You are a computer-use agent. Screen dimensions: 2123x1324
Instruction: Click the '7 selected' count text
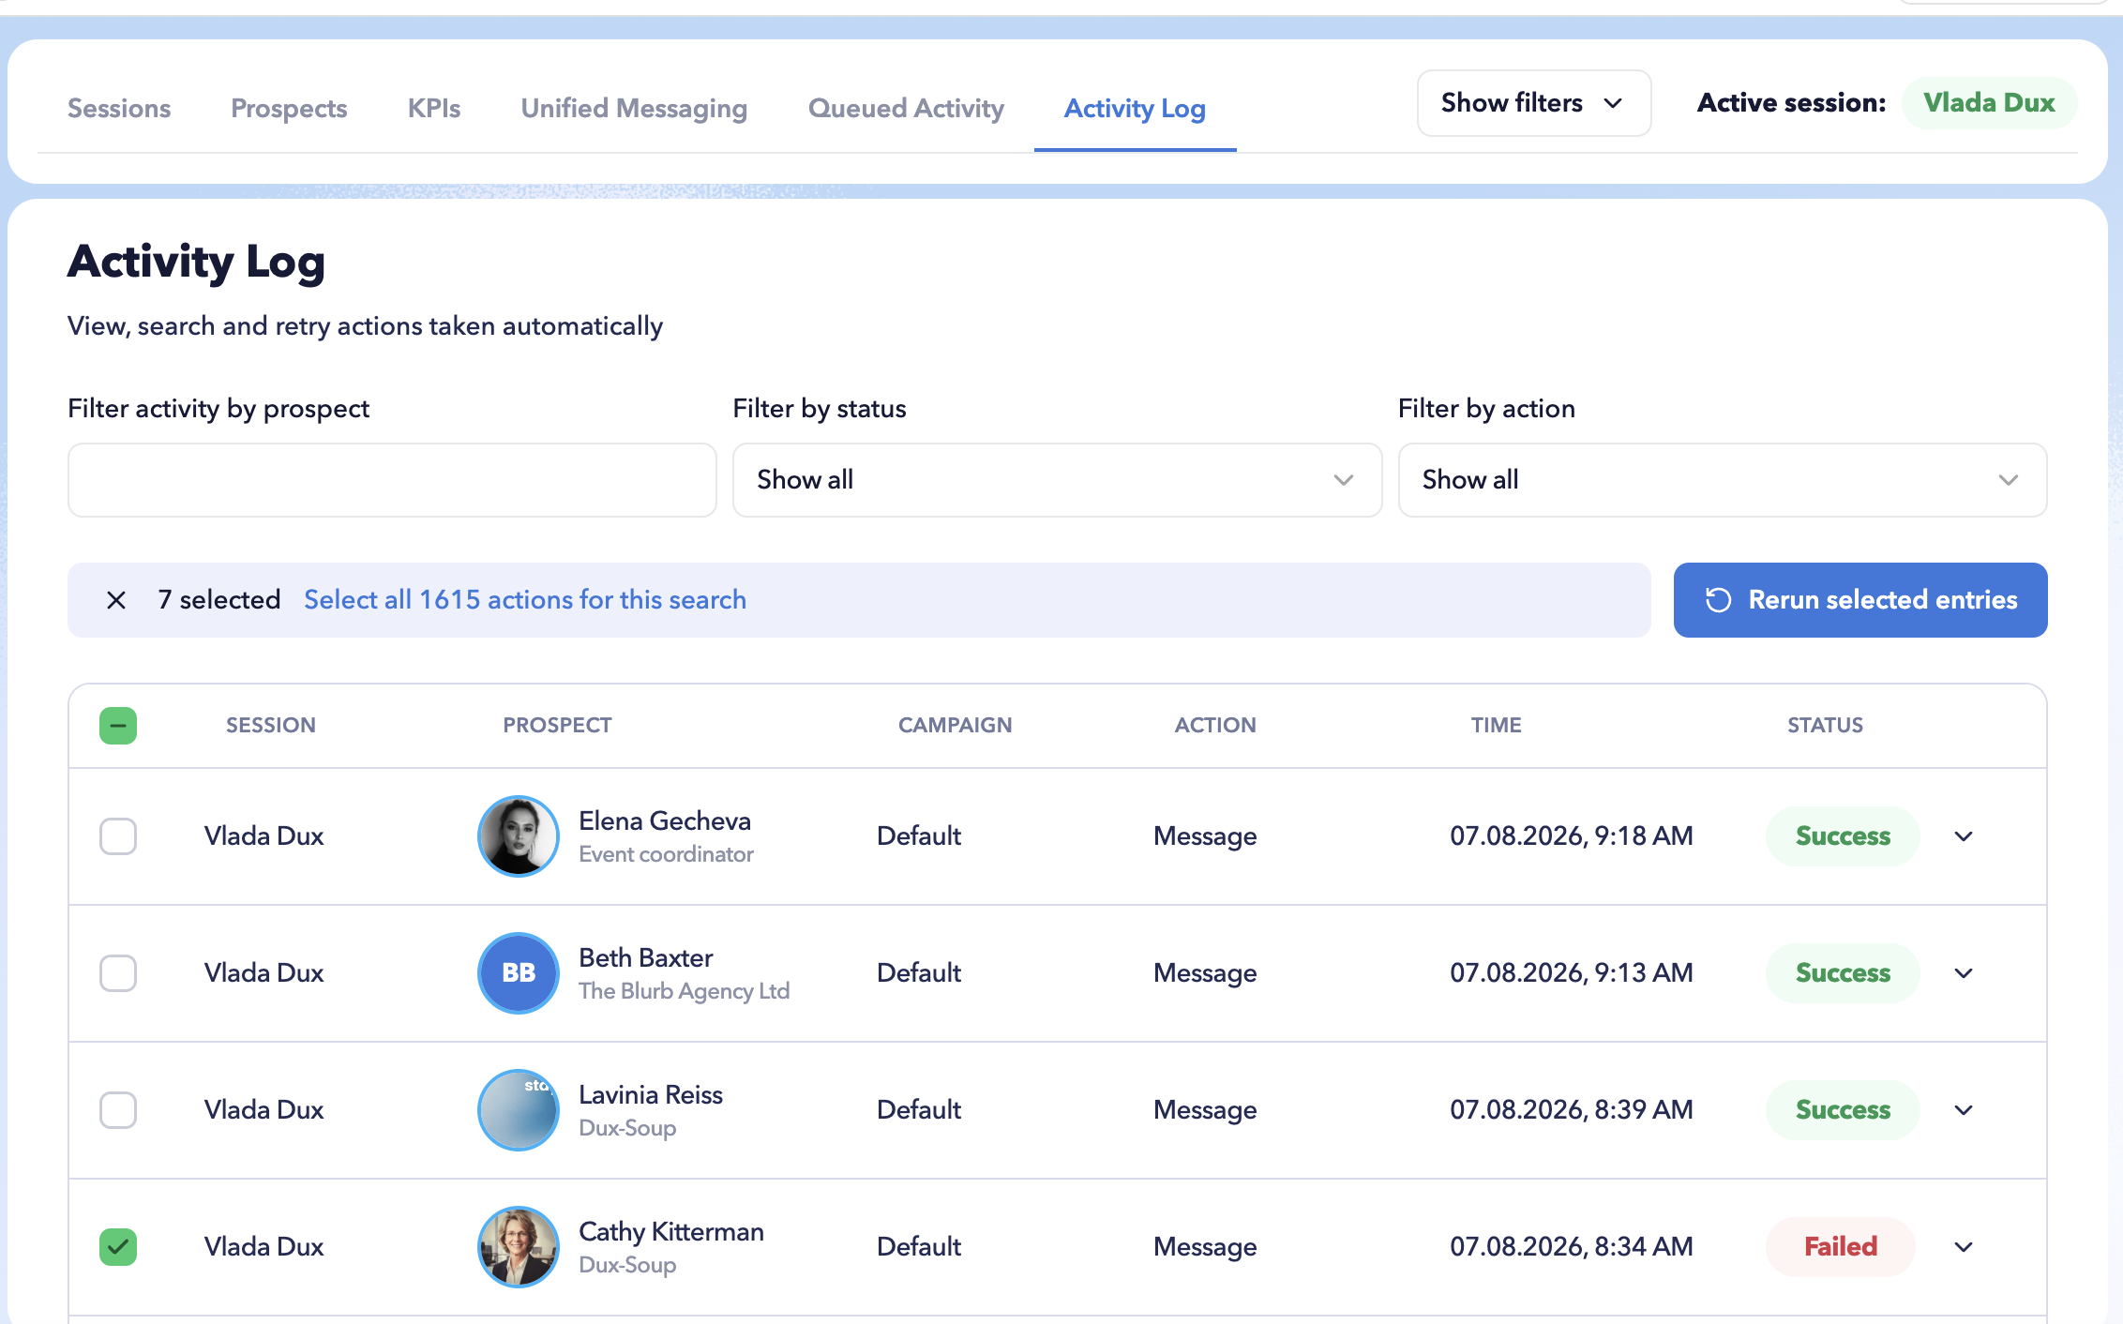219,600
